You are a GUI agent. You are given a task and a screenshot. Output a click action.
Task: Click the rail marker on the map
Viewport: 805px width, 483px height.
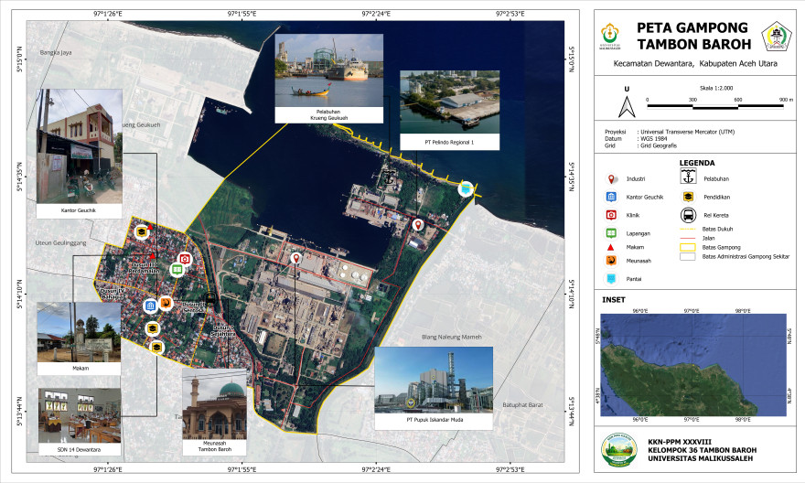coord(211,298)
